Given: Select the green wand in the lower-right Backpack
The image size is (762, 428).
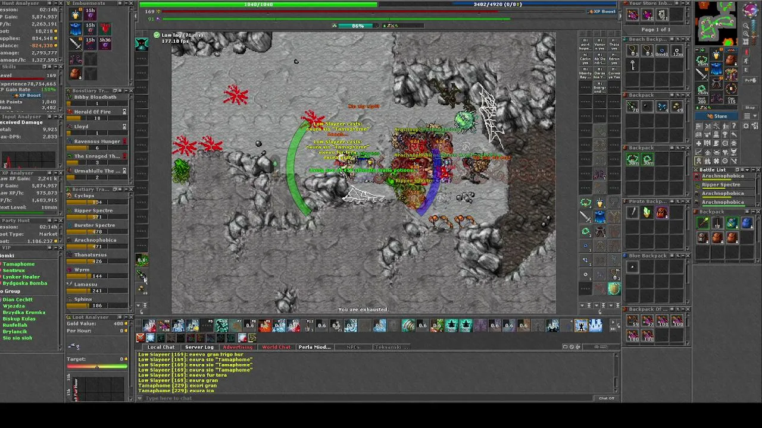Looking at the screenshot, I should [x=703, y=223].
